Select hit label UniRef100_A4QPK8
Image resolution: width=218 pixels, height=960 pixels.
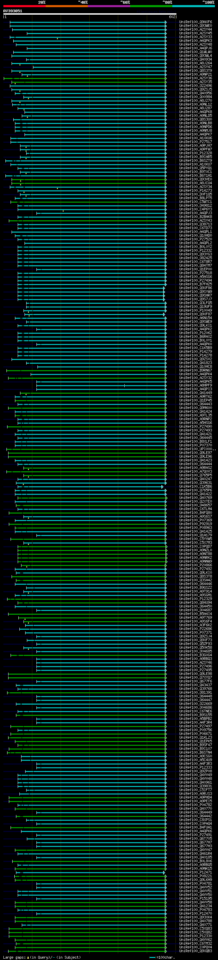point(195,112)
